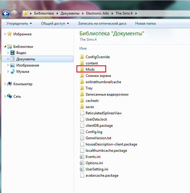Viewport: 190px width, 193px height.
Task: Select the Музыка note icon
Action: coord(13,71)
